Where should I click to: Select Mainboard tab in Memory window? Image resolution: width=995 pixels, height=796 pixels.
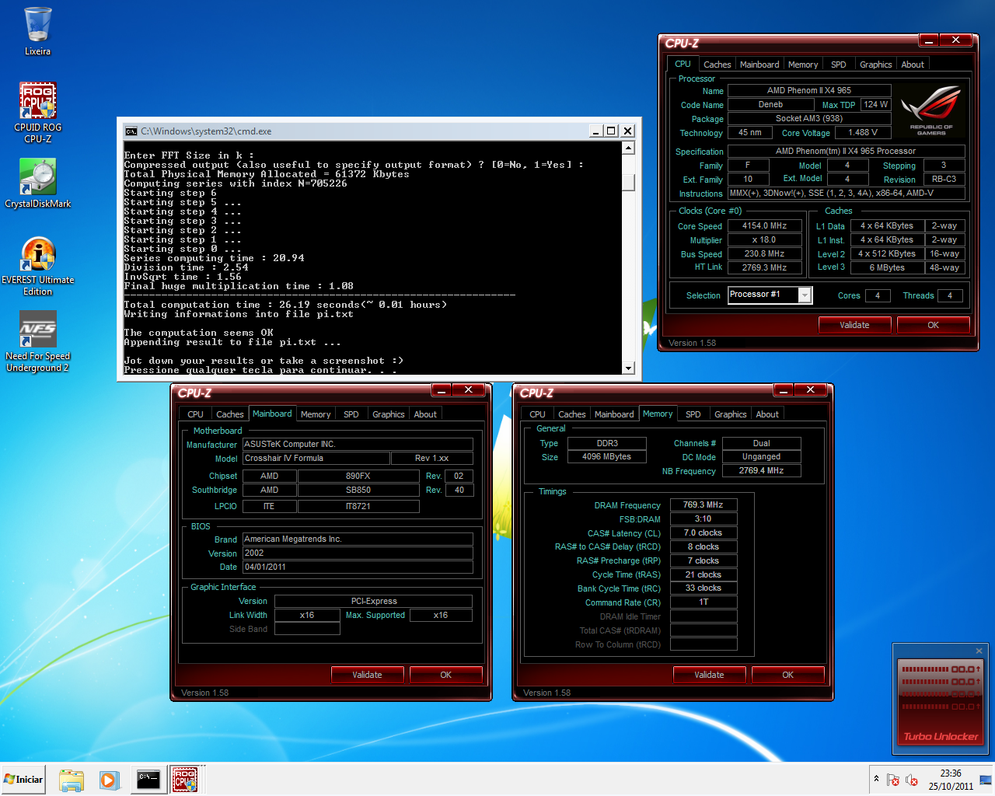coord(614,414)
